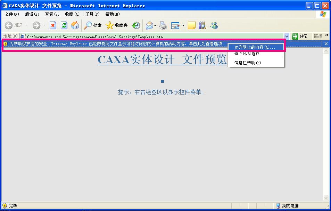331x211 pixels.
Task: Open the Forward button history dropdown arrow
Action: pos(44,25)
